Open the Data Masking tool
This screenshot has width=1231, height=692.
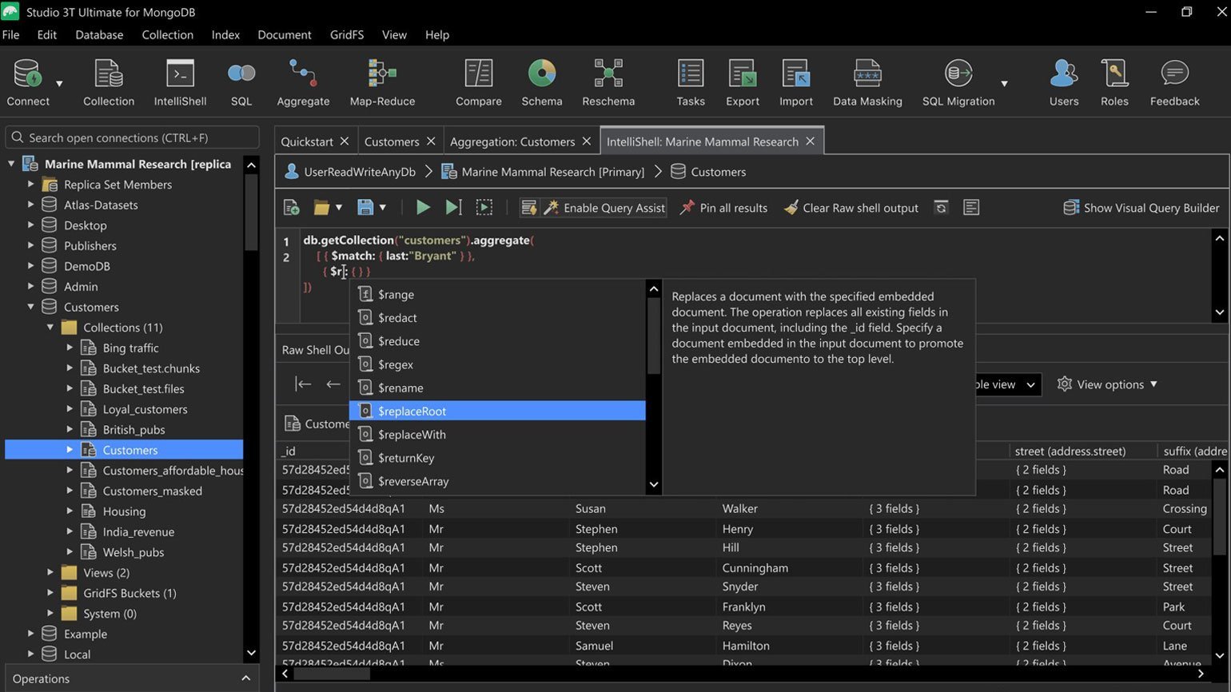coord(867,82)
